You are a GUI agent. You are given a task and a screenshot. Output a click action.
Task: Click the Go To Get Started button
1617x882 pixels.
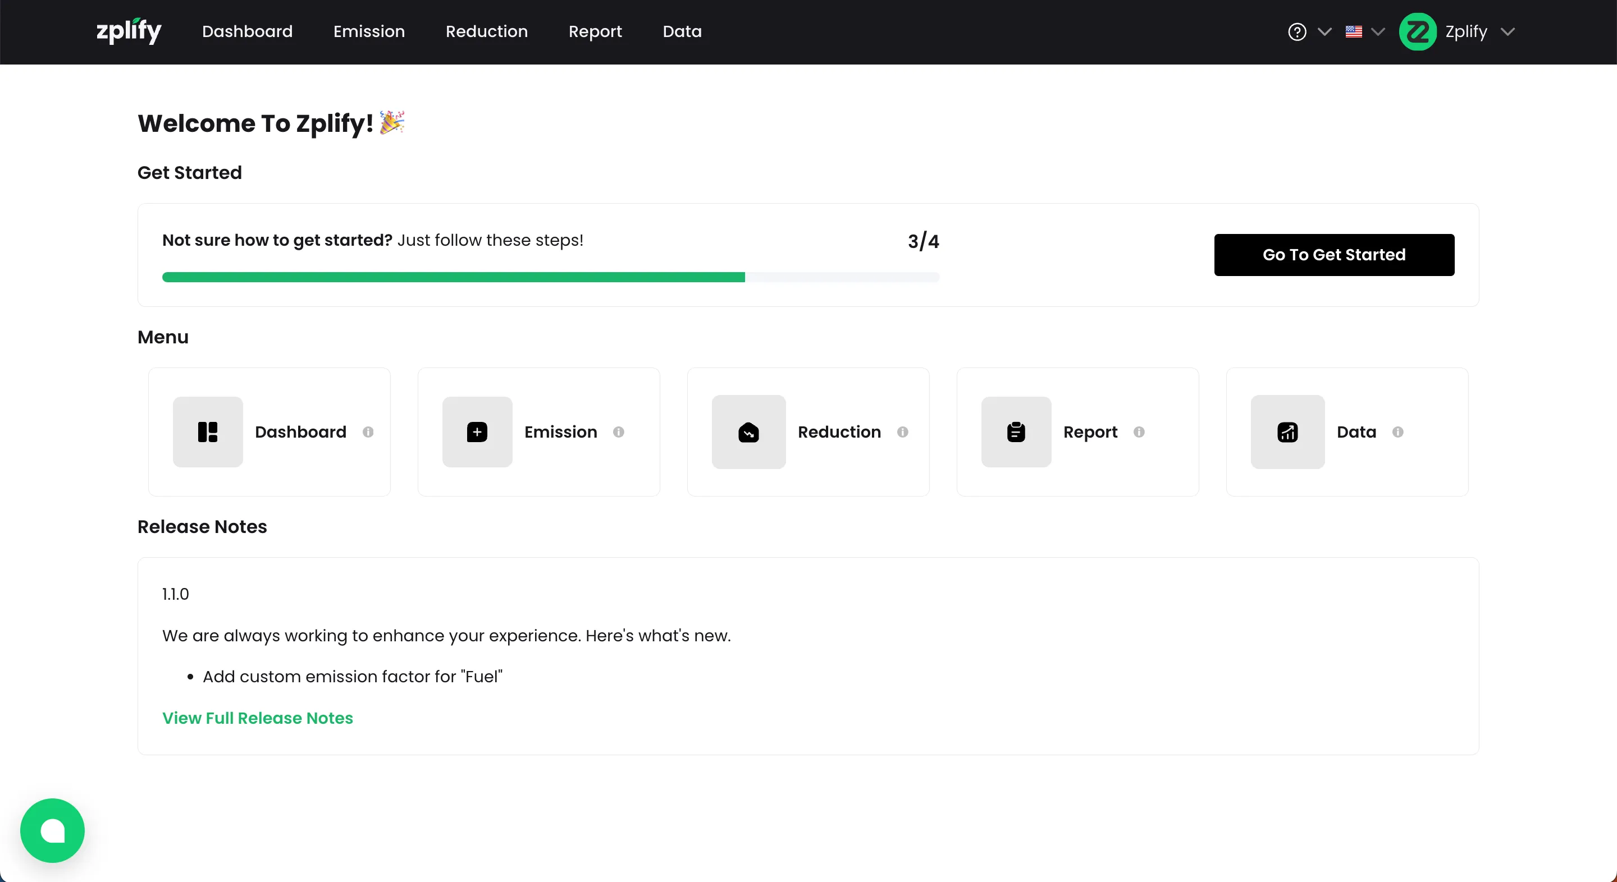pos(1333,255)
